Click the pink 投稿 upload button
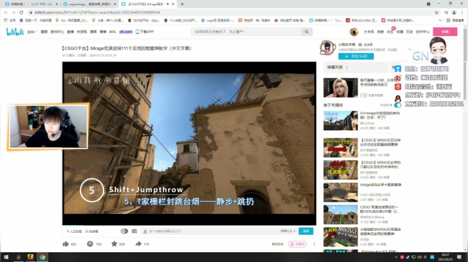Screen dimensions: 468x262 (x=445, y=32)
